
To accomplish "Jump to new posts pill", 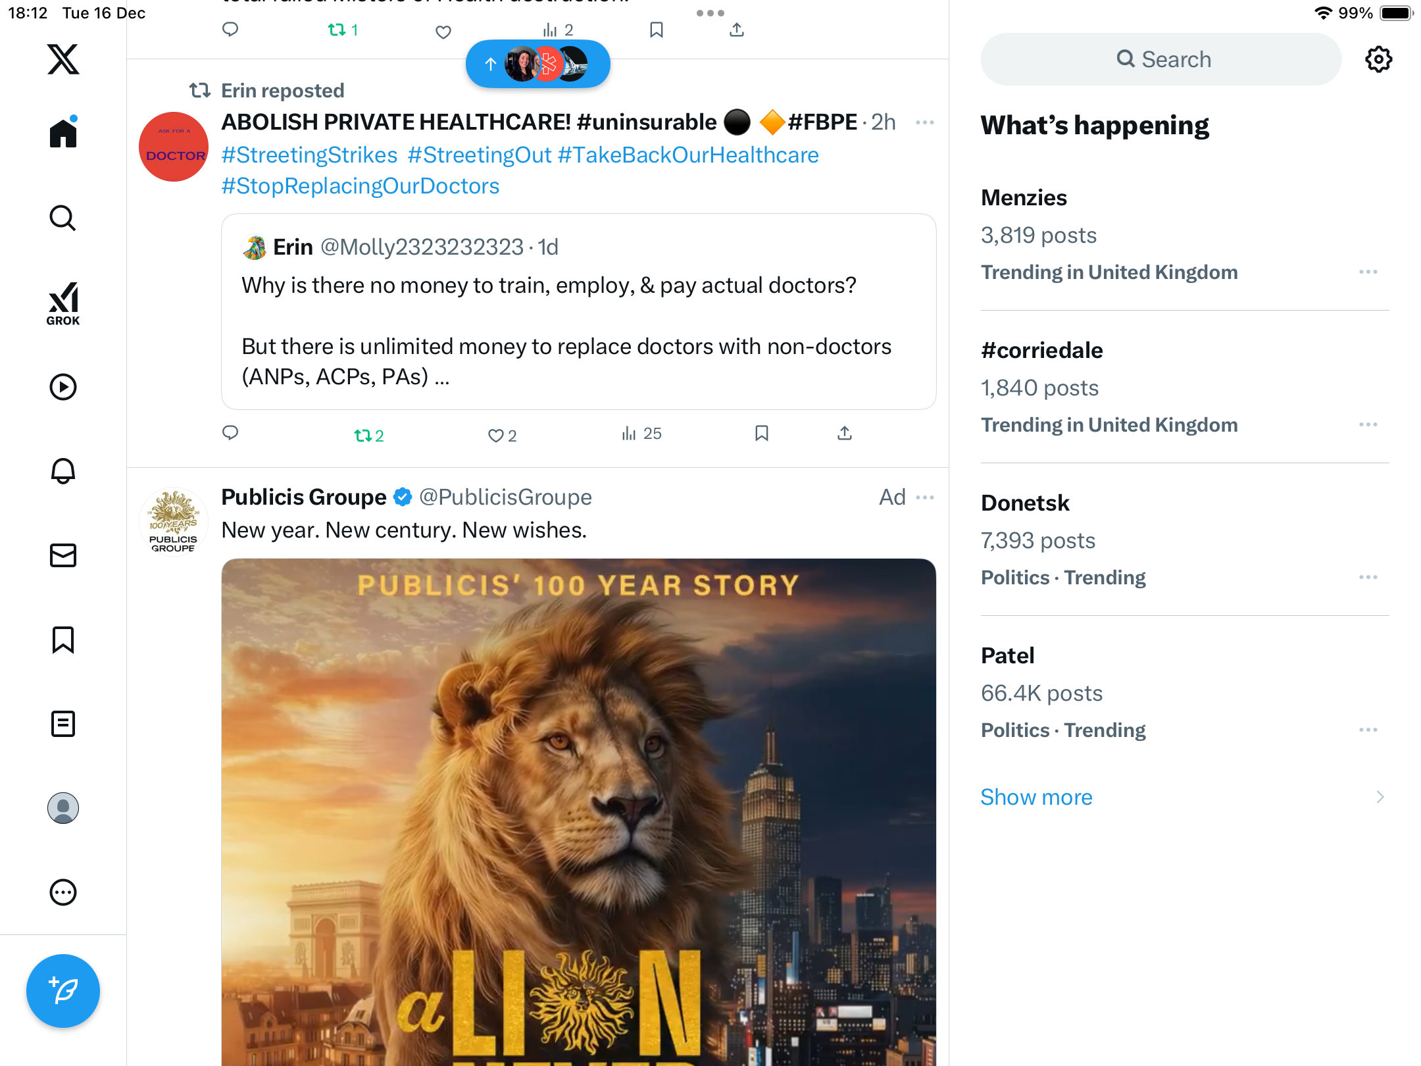I will [538, 64].
